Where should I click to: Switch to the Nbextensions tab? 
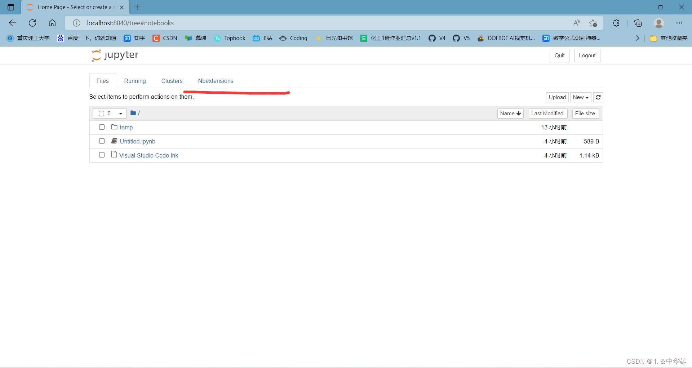pyautogui.click(x=216, y=81)
